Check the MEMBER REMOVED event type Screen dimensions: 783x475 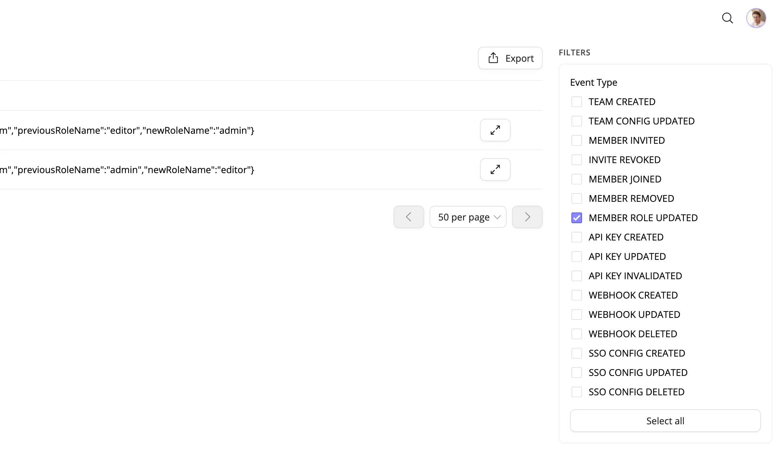(x=576, y=198)
